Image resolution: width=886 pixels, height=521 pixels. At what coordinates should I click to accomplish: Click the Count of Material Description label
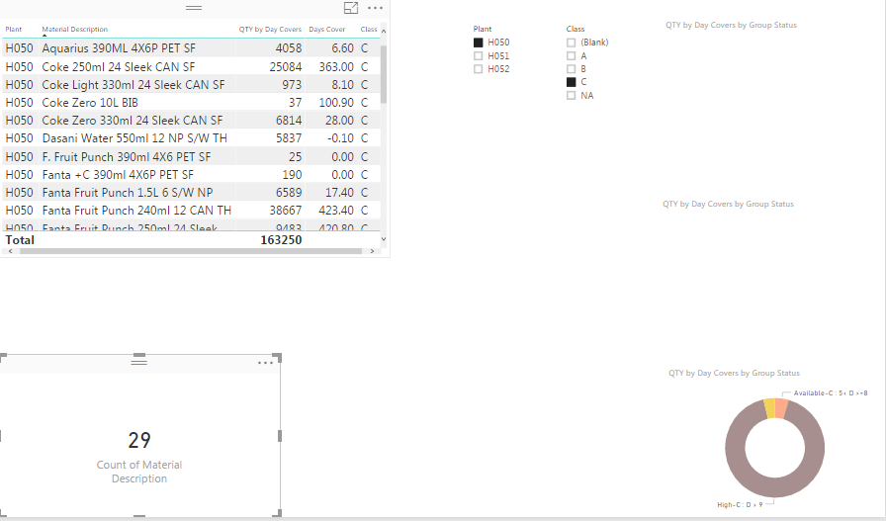tap(139, 472)
